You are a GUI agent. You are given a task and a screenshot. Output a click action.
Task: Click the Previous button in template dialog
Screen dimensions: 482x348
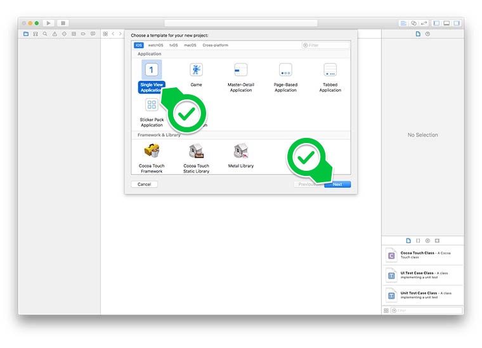[x=308, y=184]
